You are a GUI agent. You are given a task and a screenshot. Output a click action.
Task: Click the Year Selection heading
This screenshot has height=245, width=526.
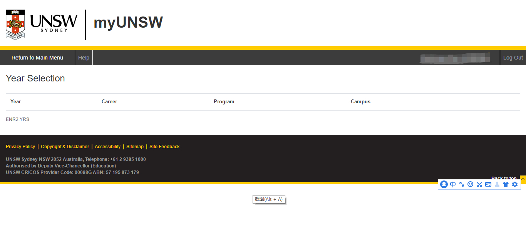coord(35,78)
